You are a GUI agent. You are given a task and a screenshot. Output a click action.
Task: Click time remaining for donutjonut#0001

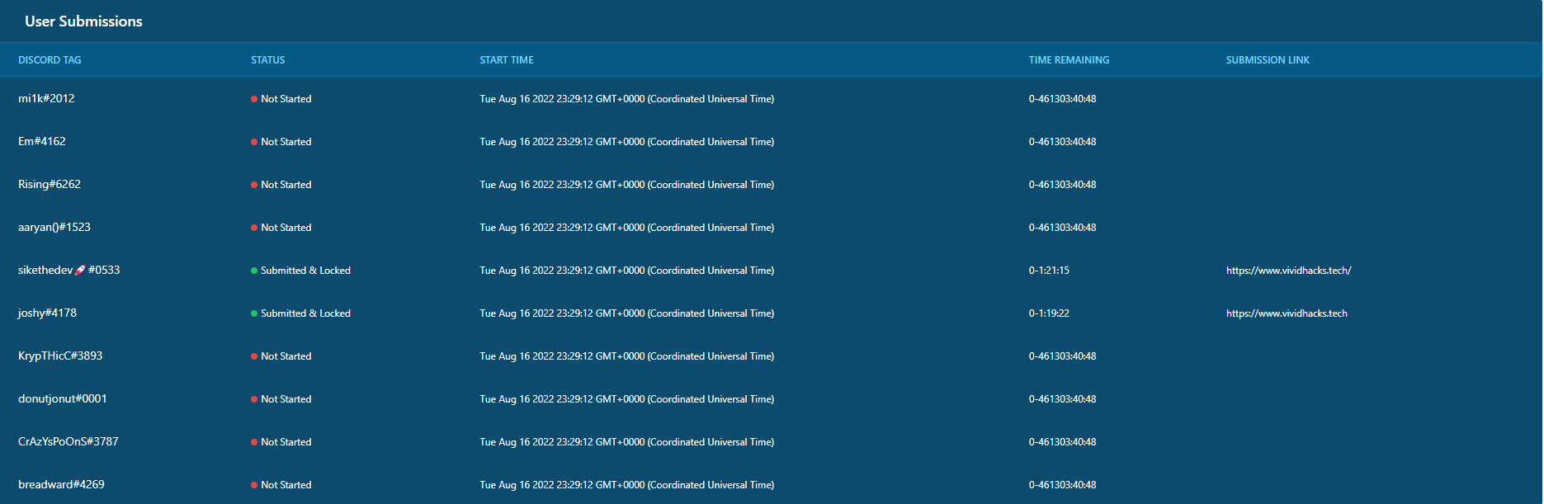click(1062, 399)
